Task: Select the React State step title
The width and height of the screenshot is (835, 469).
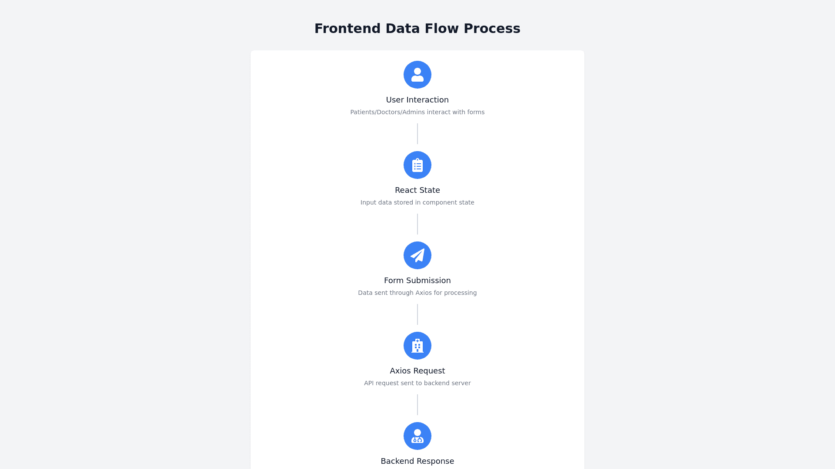Action: pyautogui.click(x=417, y=190)
